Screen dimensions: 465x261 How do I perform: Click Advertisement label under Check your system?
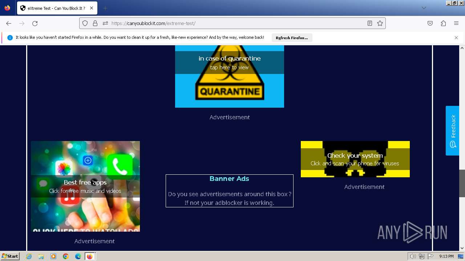point(364,187)
